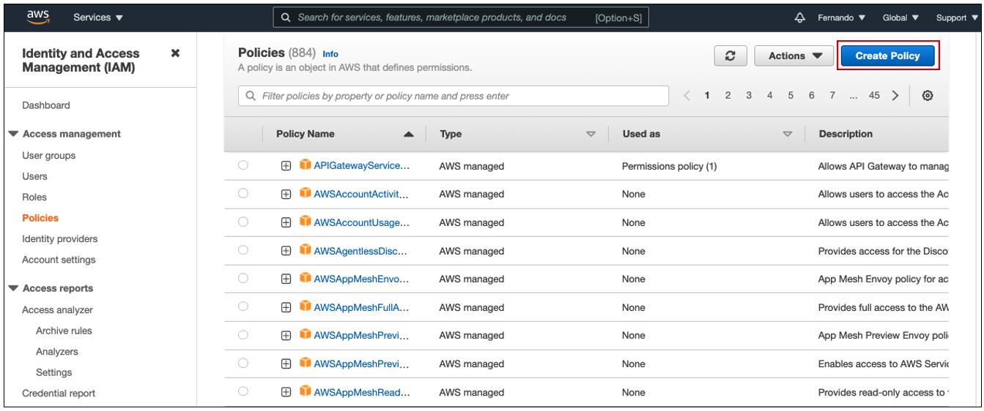Image resolution: width=984 pixels, height=411 pixels.
Task: Go to page 3 of policies
Action: (749, 96)
